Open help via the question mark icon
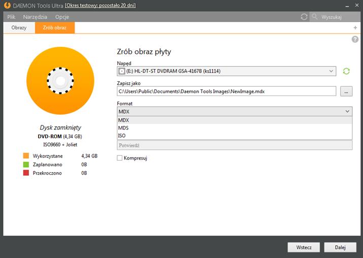The height and width of the screenshot is (258, 363). 355,40
